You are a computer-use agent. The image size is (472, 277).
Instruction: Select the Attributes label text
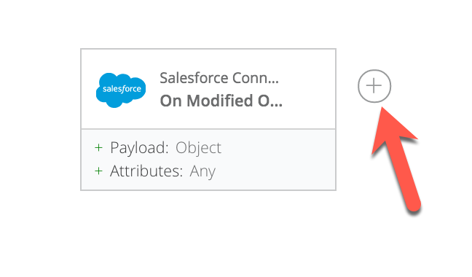[146, 171]
